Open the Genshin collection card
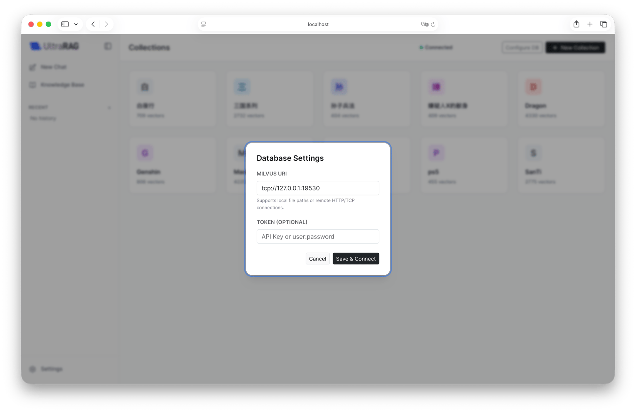Image resolution: width=636 pixels, height=412 pixels. (172, 165)
